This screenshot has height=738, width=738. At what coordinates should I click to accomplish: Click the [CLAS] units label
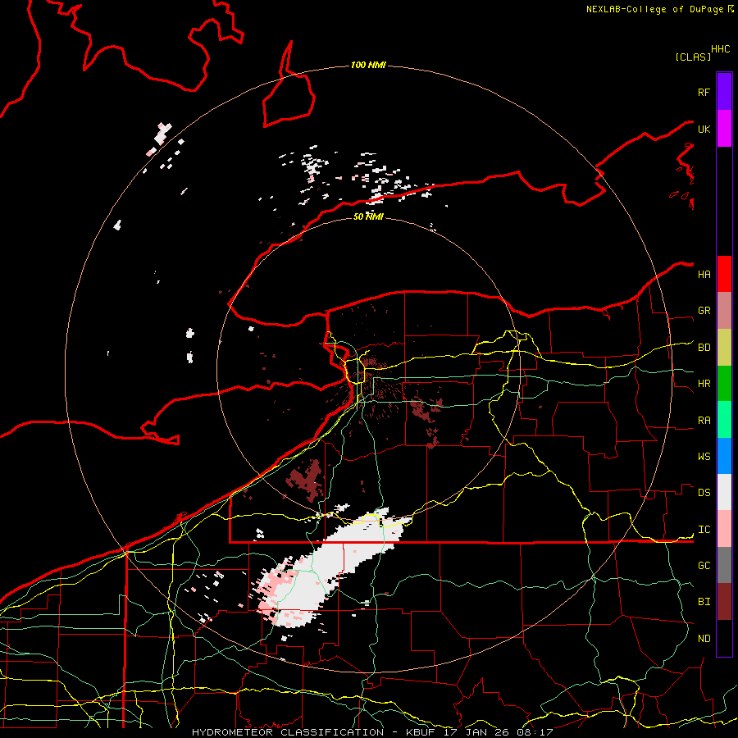coord(693,57)
